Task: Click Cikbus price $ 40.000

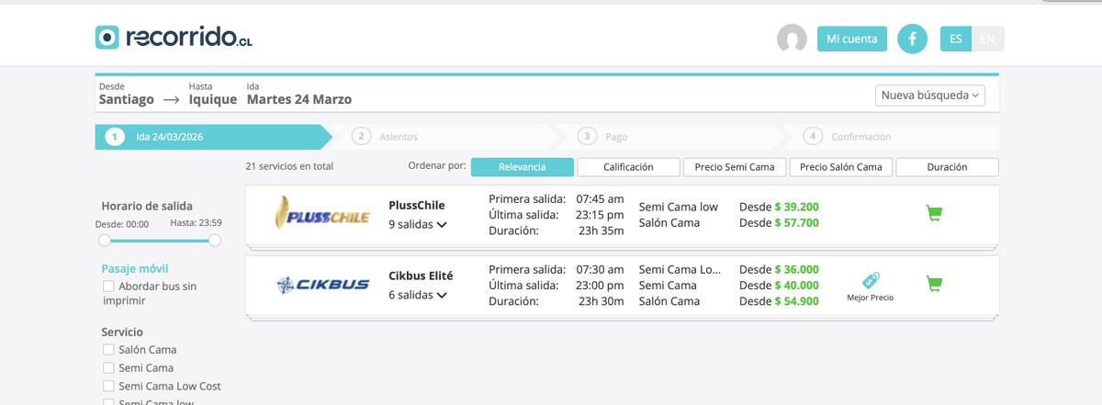Action: pyautogui.click(x=796, y=286)
